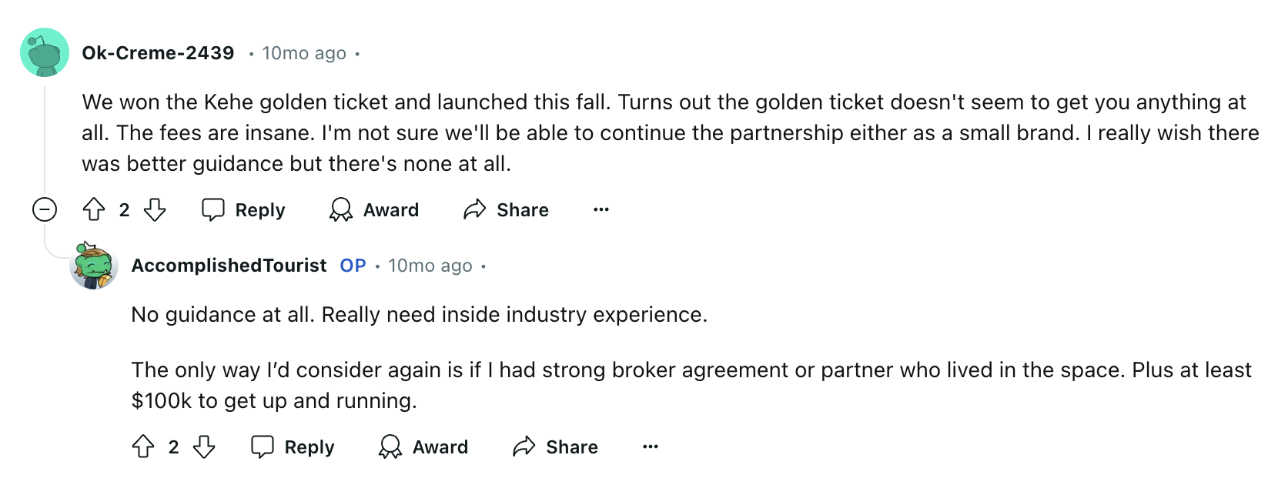Downvote Ok-Creme-2439's comment
1278x485 pixels.
(155, 209)
